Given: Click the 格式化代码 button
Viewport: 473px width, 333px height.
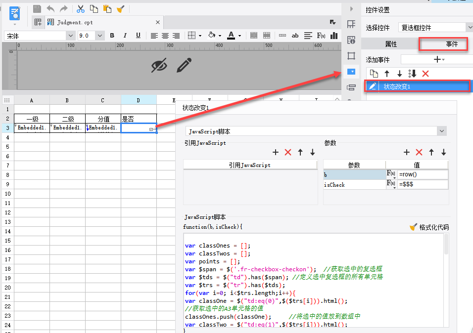Looking at the screenshot, I should click(x=429, y=227).
